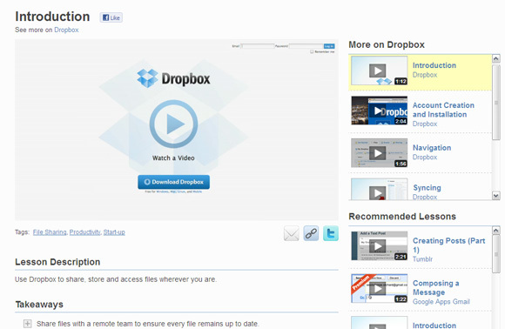Click Dropbox link under Account Creation lesson

point(425,124)
